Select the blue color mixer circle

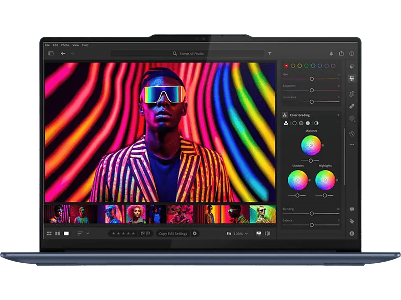tap(320, 65)
